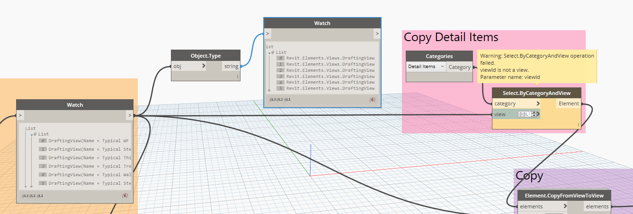Image resolution: width=633 pixels, height=214 pixels.
Task: Select the Select.ByCategoryAndView node header
Action: tap(537, 93)
